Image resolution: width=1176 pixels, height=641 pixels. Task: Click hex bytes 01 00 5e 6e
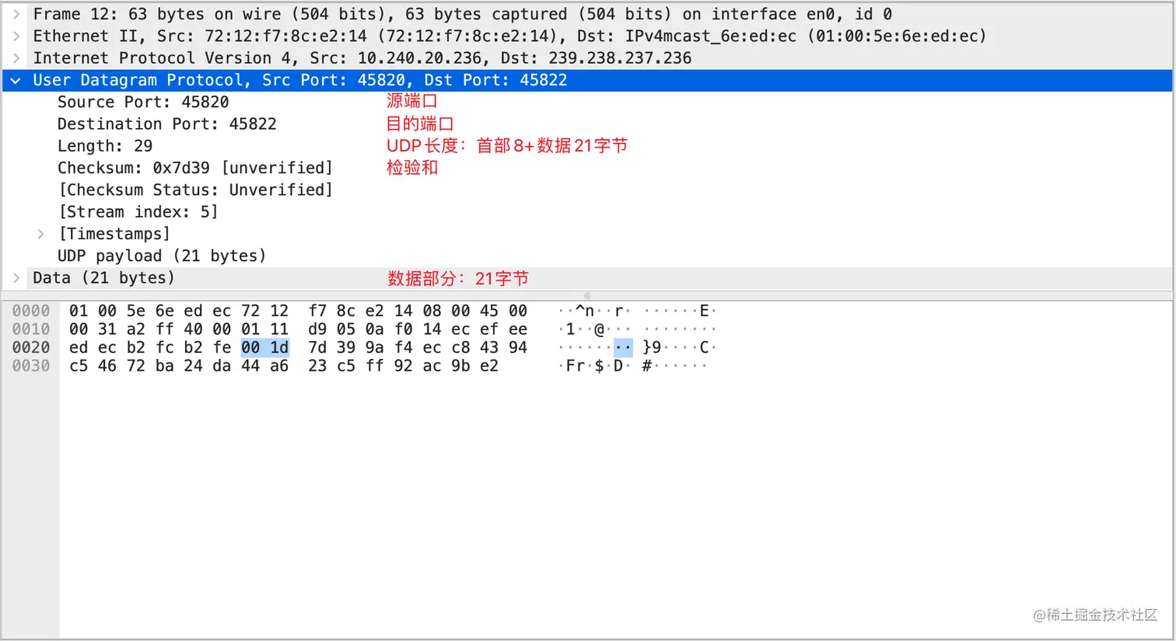[121, 311]
